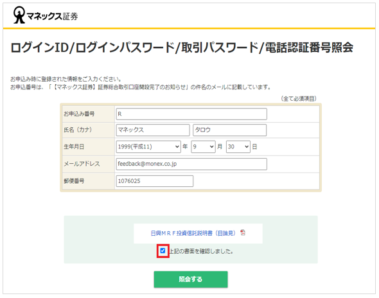Open the birth day dropdown showing 30
379x298 pixels.
pos(238,146)
